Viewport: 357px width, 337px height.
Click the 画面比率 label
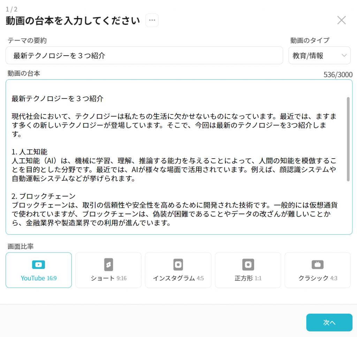pos(21,246)
